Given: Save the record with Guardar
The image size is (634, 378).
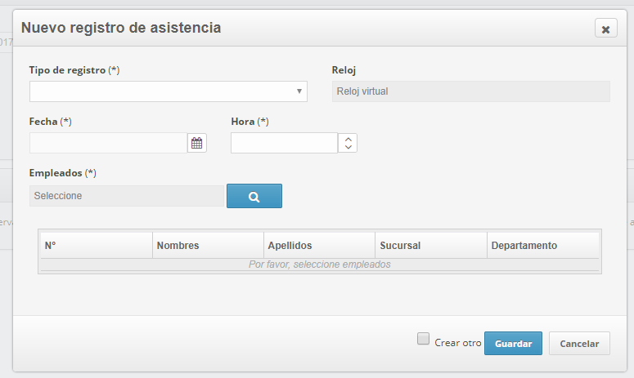Looking at the screenshot, I should pyautogui.click(x=513, y=344).
